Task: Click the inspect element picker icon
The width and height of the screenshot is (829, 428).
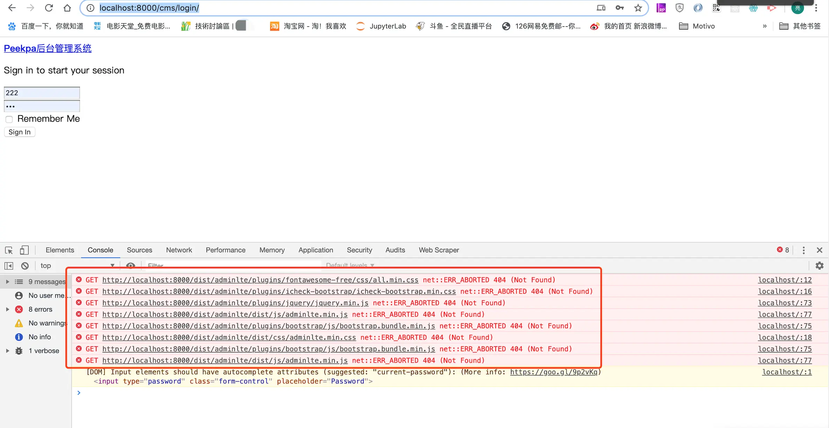Action: [x=9, y=250]
